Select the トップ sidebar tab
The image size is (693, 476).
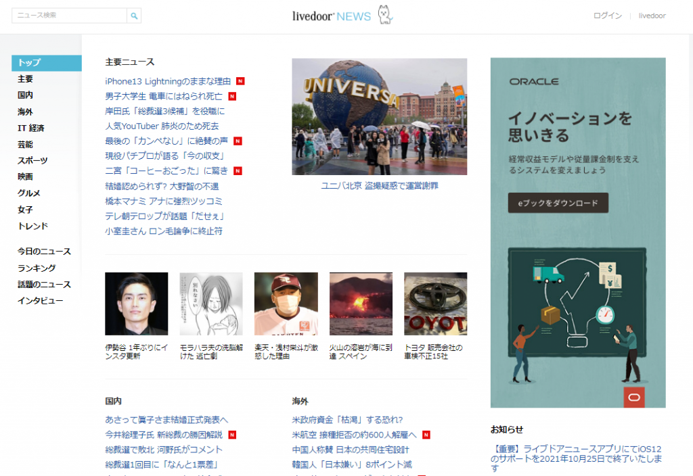click(x=47, y=63)
